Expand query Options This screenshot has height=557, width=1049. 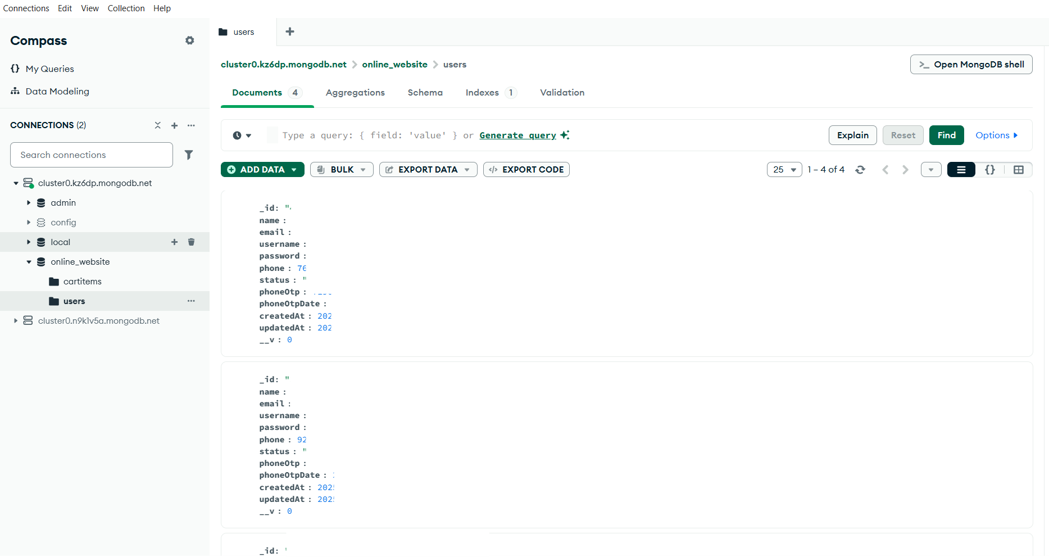(x=996, y=135)
